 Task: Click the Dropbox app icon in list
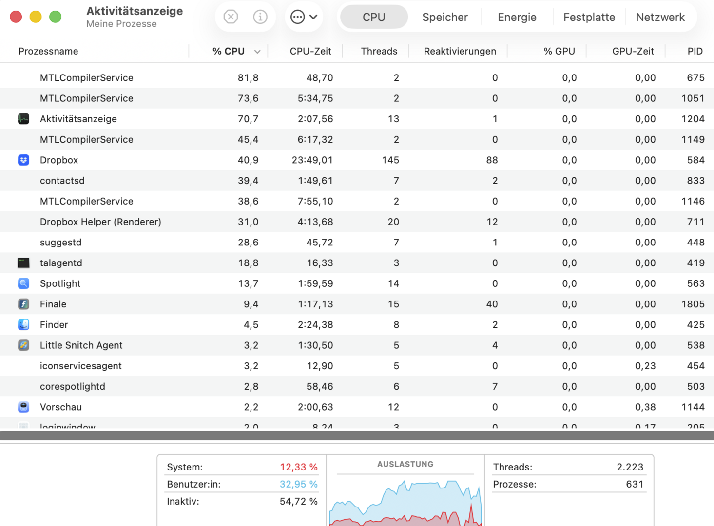pyautogui.click(x=23, y=160)
